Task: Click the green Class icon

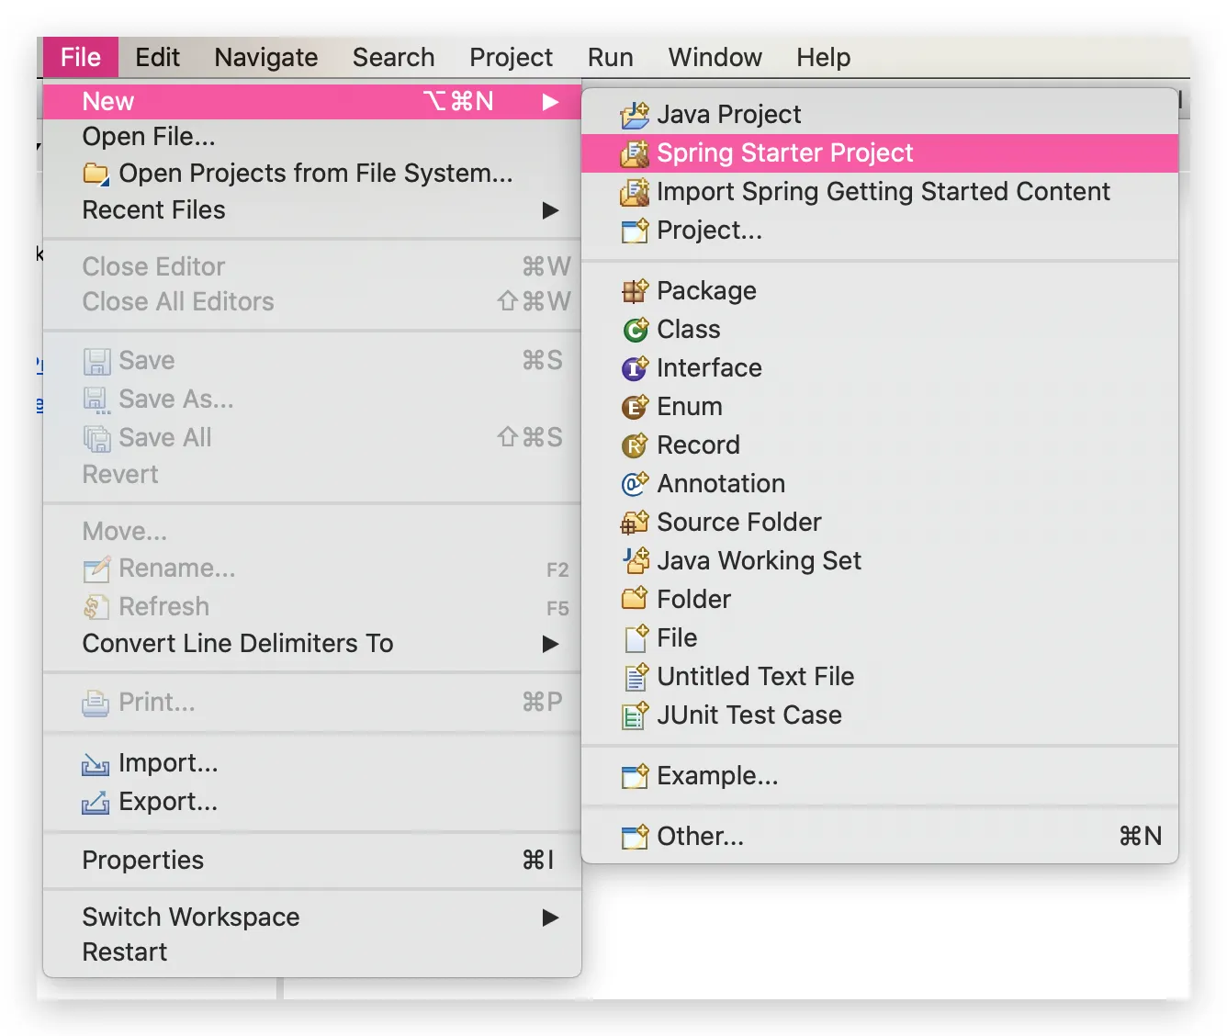Action: pyautogui.click(x=635, y=330)
